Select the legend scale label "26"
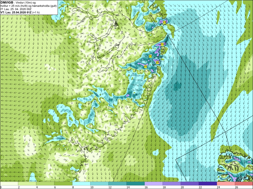Image resolution: width=253 pixels, height=189 pixels. (x=236, y=187)
